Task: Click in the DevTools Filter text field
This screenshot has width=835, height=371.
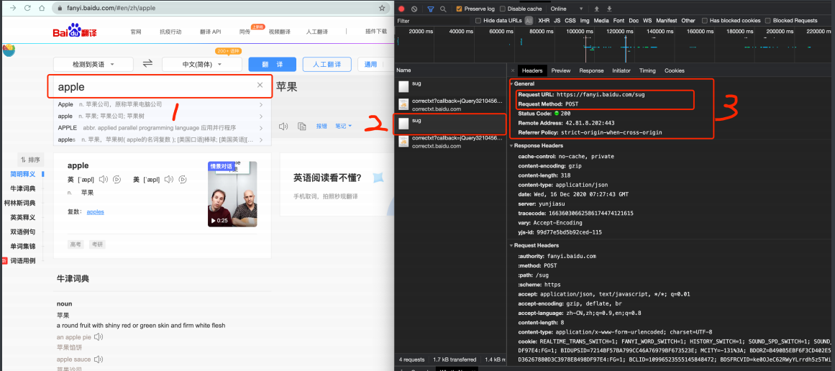Action: [x=432, y=21]
